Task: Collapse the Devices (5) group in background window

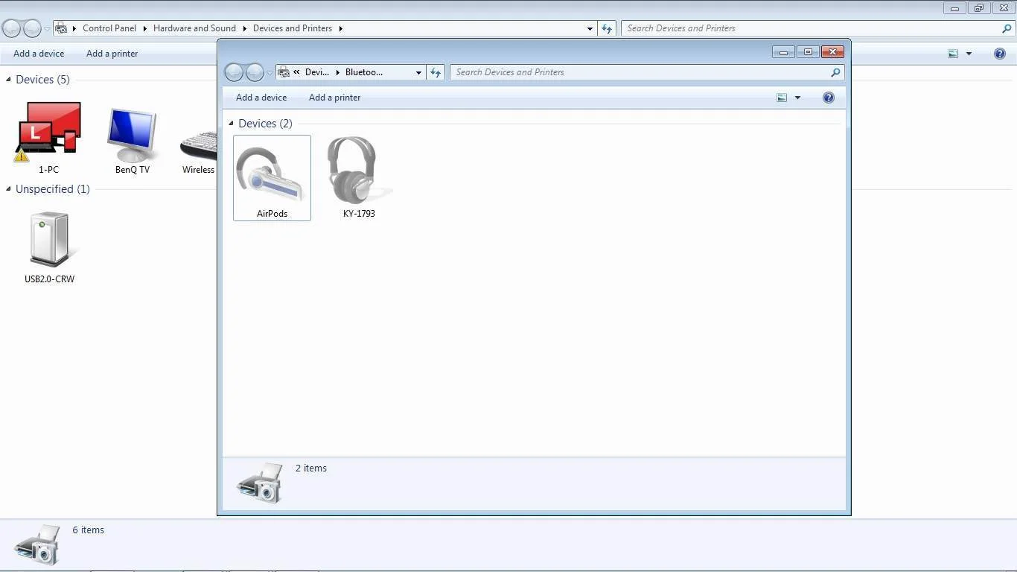Action: click(x=8, y=80)
